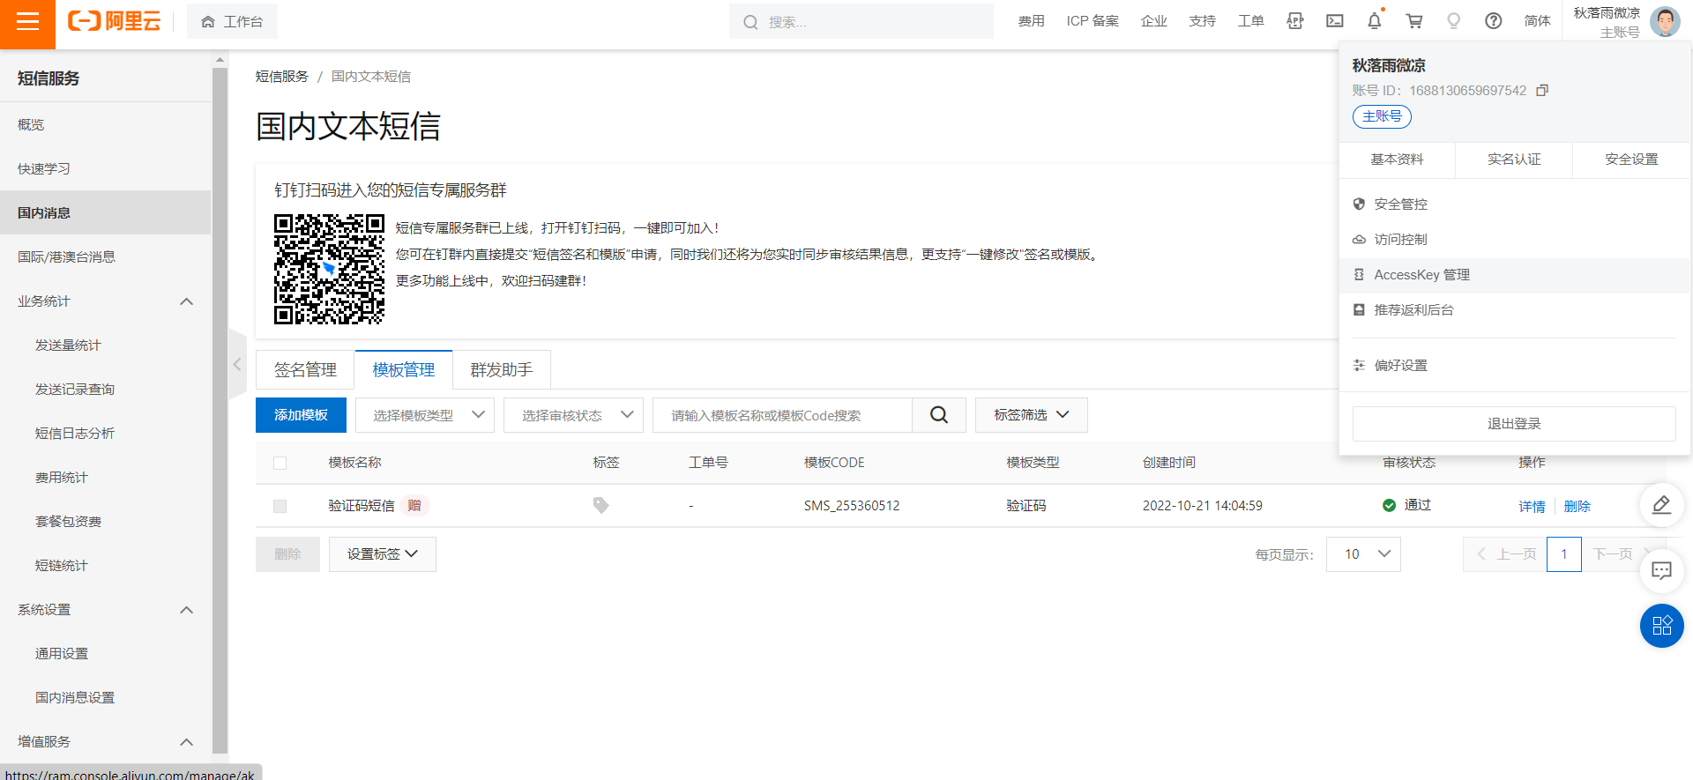Open 偏好设置 menu item
The height and width of the screenshot is (780, 1693).
(x=1514, y=366)
